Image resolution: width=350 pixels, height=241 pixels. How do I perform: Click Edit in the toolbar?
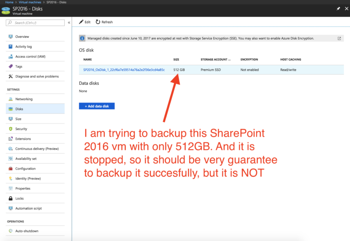tap(85, 22)
